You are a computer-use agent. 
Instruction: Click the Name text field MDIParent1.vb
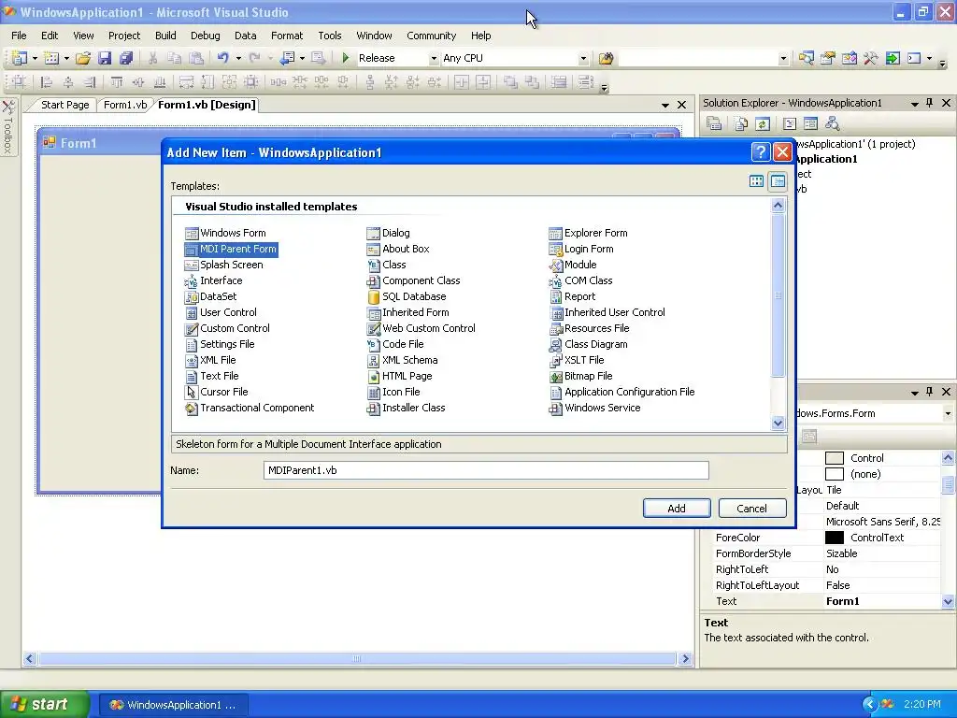486,470
